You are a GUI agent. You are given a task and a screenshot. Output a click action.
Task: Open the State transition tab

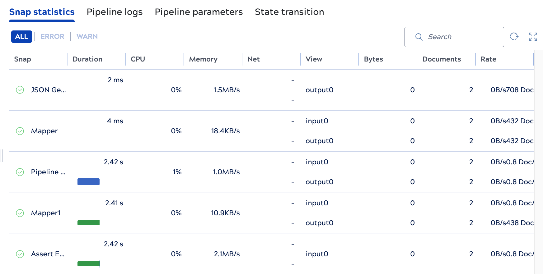tap(289, 12)
